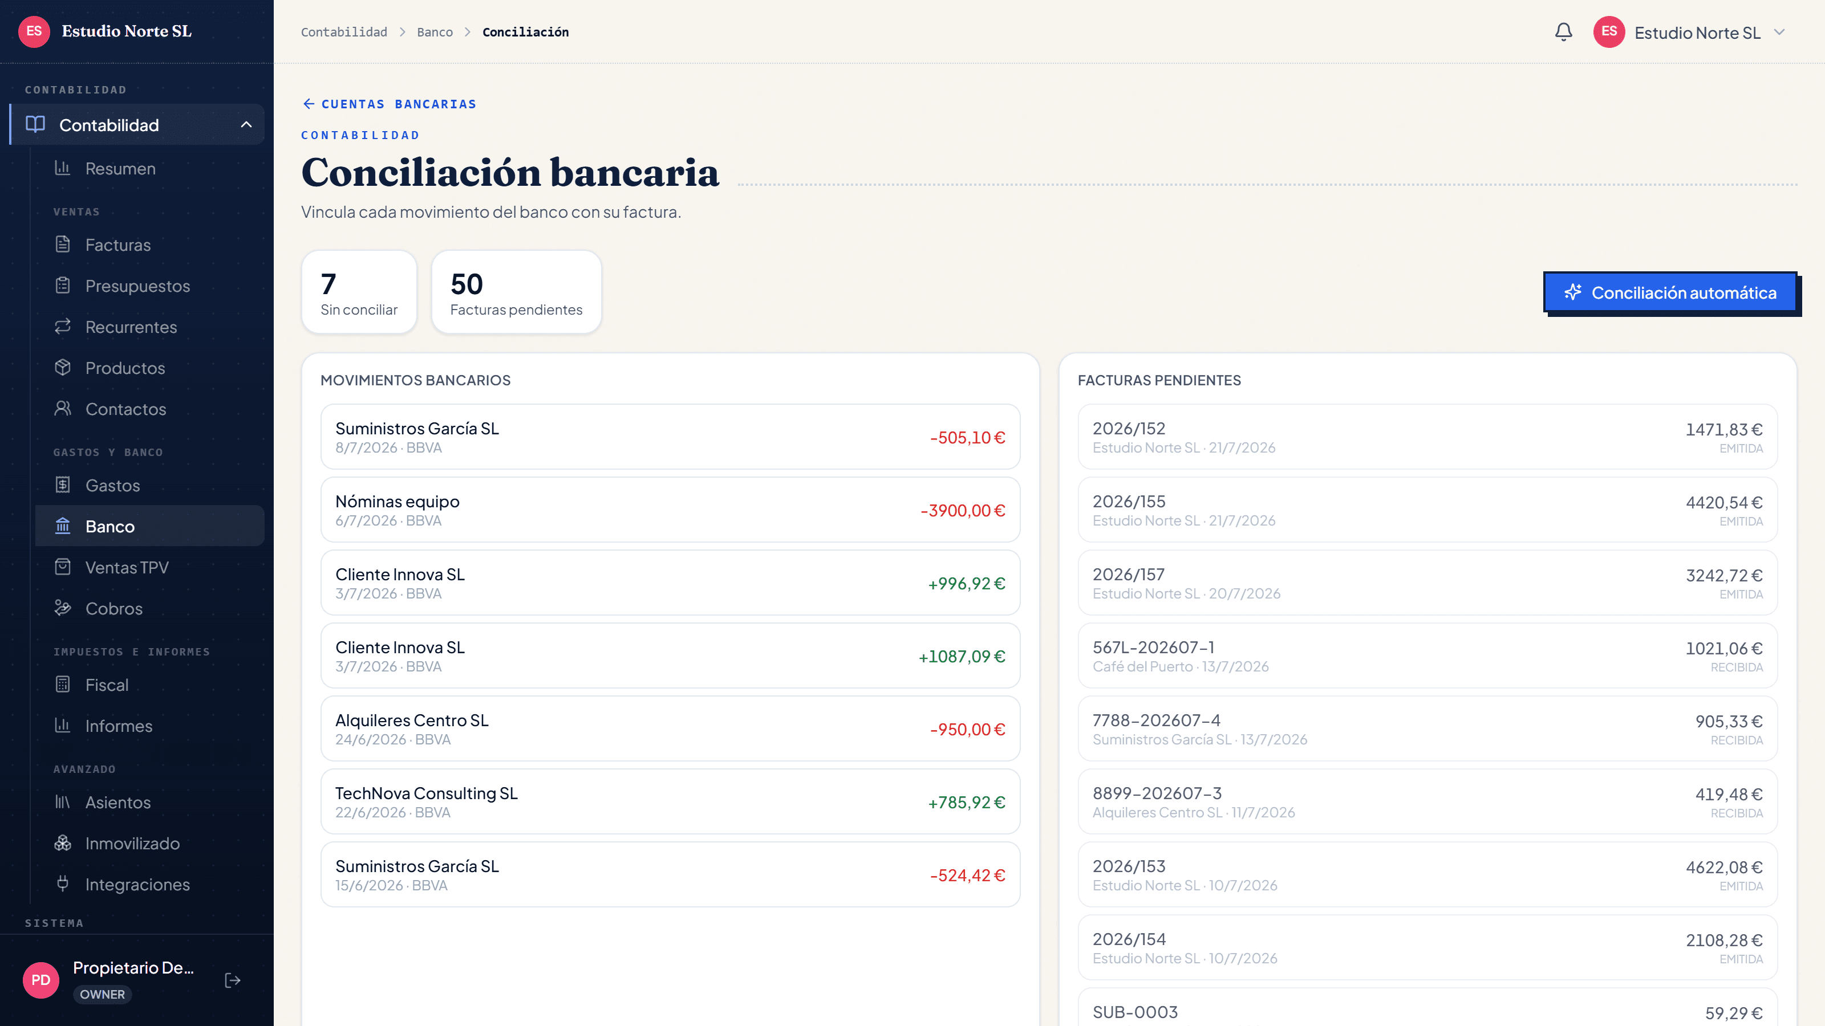
Task: Click the Sin conciliar counter card
Action: click(x=359, y=292)
